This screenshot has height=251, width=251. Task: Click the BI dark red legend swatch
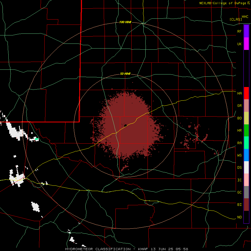click(246, 205)
